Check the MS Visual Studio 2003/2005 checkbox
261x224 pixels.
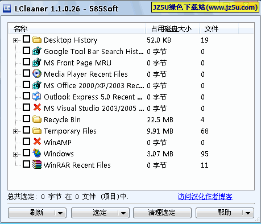(26, 107)
